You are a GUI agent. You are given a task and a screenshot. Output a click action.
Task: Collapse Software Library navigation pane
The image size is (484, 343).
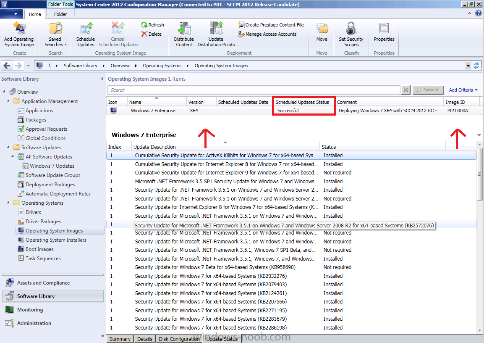pyautogui.click(x=102, y=79)
